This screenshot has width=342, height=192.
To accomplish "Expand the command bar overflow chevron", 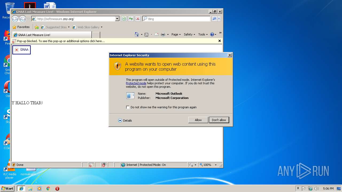I will (220, 33).
